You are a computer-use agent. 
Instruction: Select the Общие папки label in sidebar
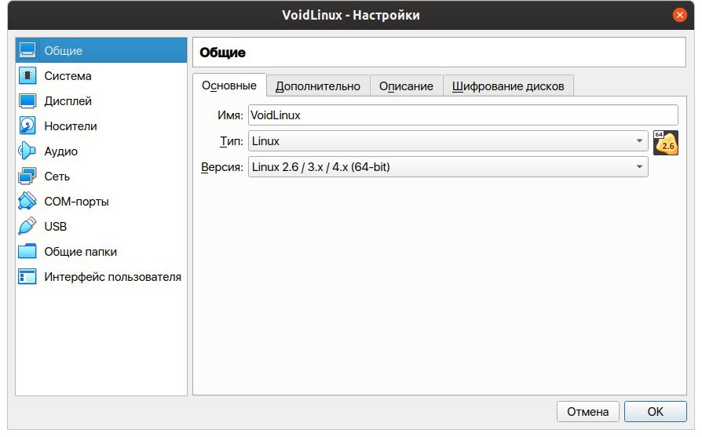tap(81, 252)
